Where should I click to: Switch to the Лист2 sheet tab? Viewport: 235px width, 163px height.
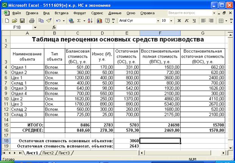click(x=48, y=153)
